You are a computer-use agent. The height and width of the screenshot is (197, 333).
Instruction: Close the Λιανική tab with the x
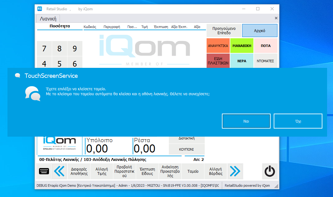(x=276, y=18)
